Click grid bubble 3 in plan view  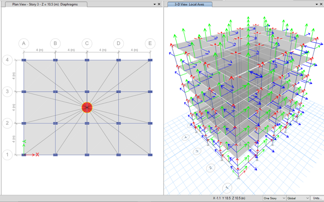[x=7, y=91]
